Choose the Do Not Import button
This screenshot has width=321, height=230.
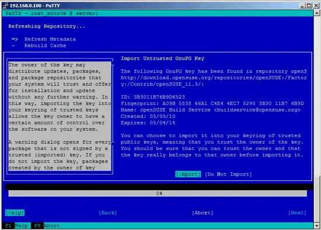tap(228, 175)
